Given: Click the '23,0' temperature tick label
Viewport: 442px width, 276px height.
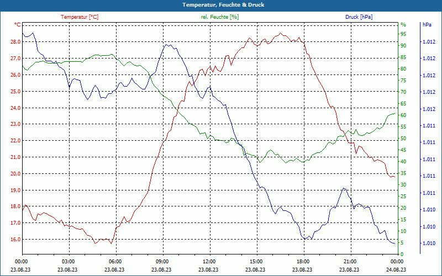Looking at the screenshot, I should pyautogui.click(x=16, y=124).
